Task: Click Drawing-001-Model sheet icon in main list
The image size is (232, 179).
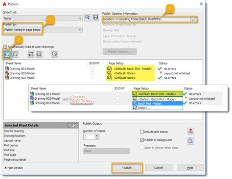Action: click(7, 68)
